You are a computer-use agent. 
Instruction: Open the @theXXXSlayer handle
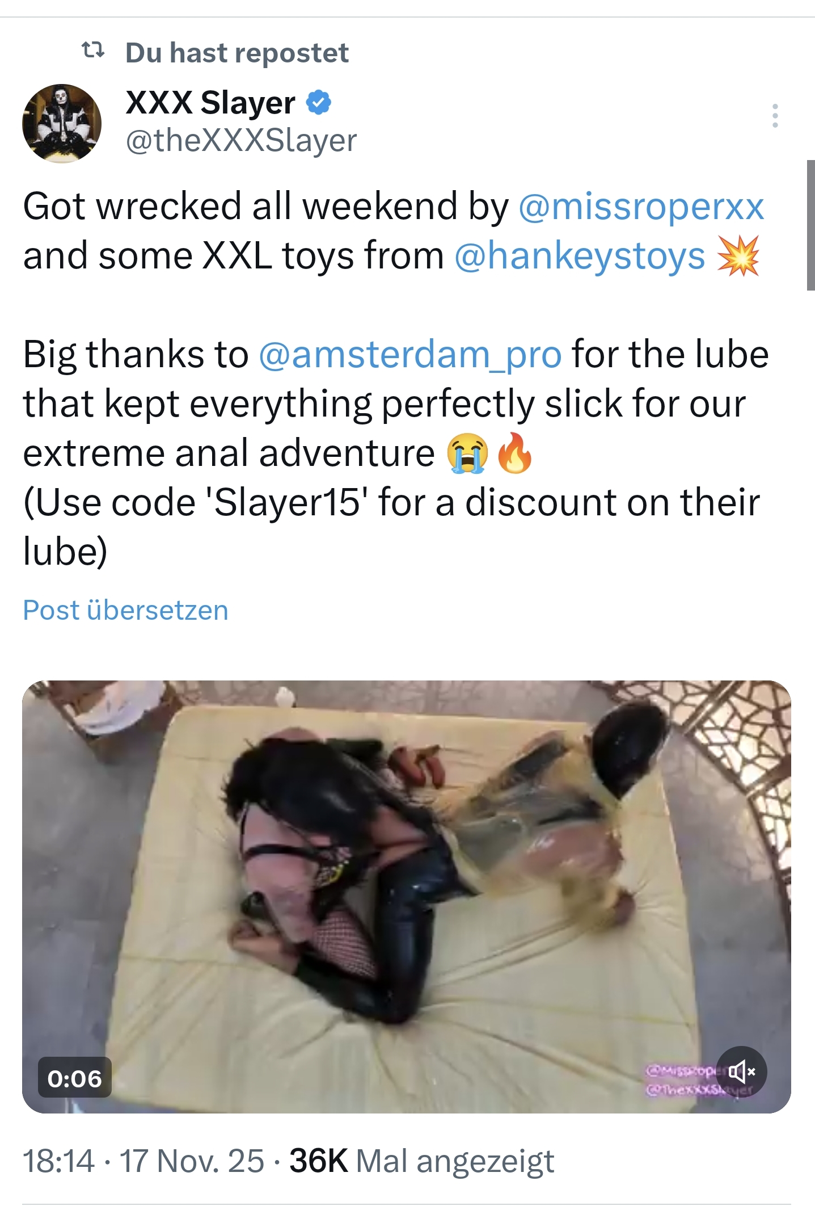tap(241, 140)
